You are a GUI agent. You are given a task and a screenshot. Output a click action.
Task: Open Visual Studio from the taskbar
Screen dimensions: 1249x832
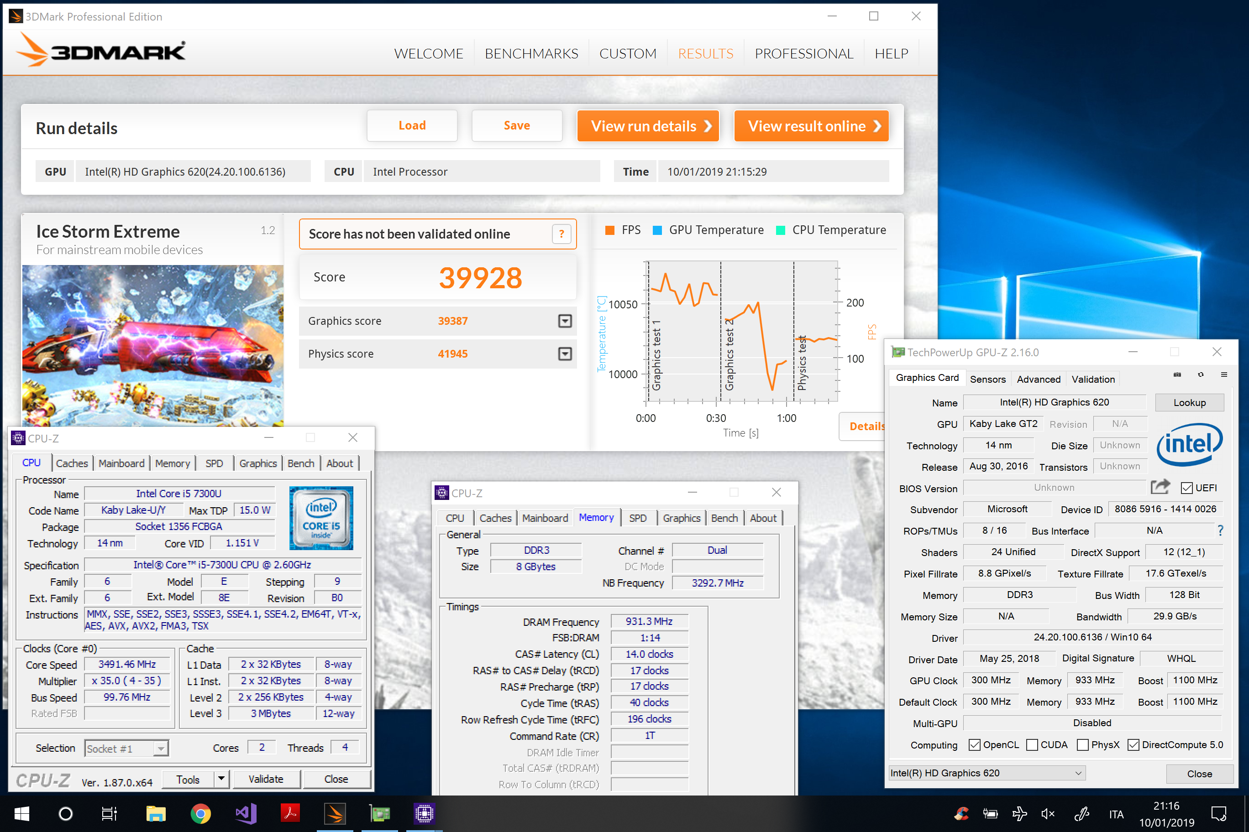pos(245,813)
